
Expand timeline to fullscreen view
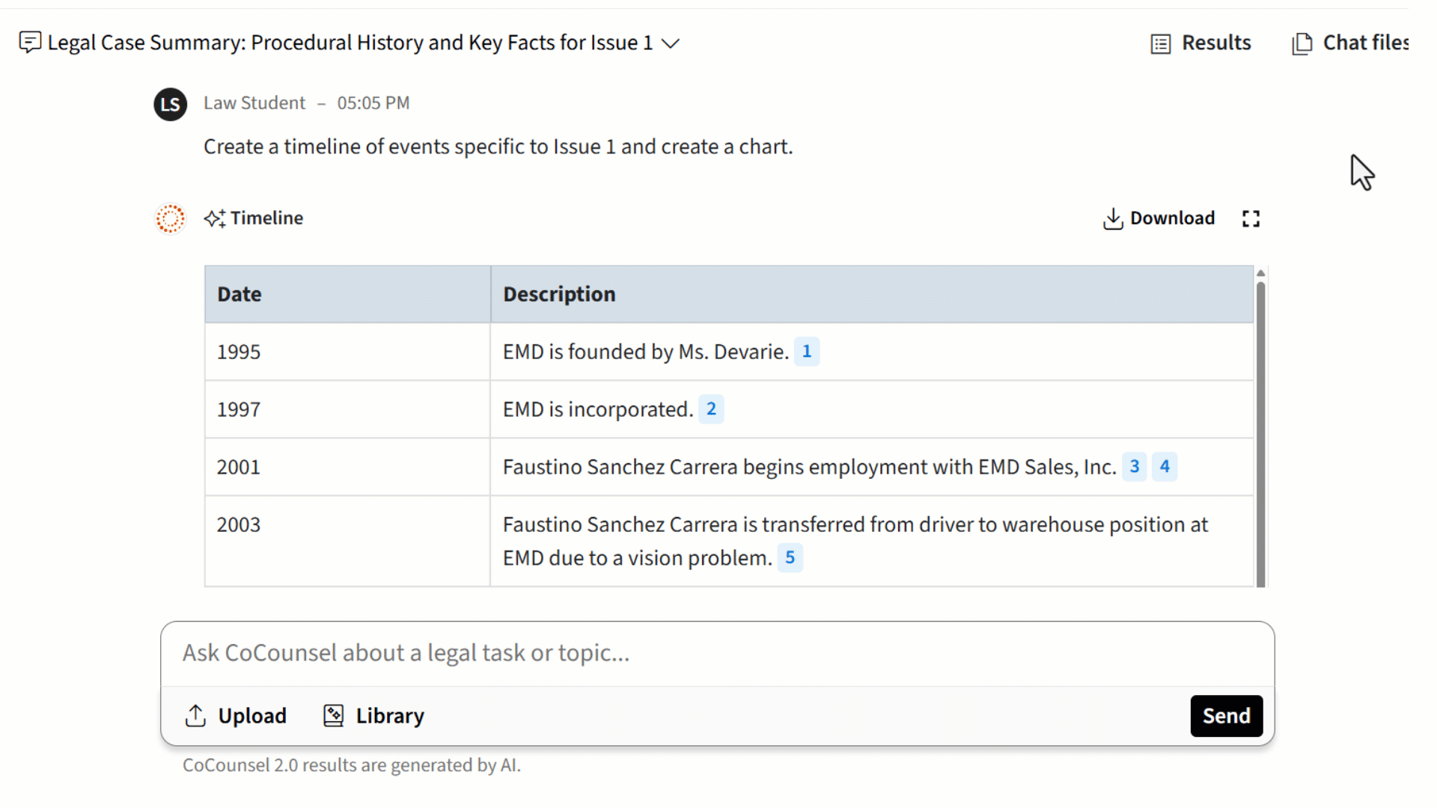pyautogui.click(x=1251, y=218)
